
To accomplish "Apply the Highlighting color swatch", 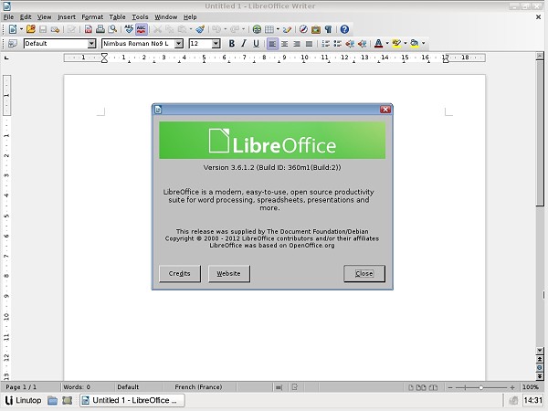I will pos(396,43).
